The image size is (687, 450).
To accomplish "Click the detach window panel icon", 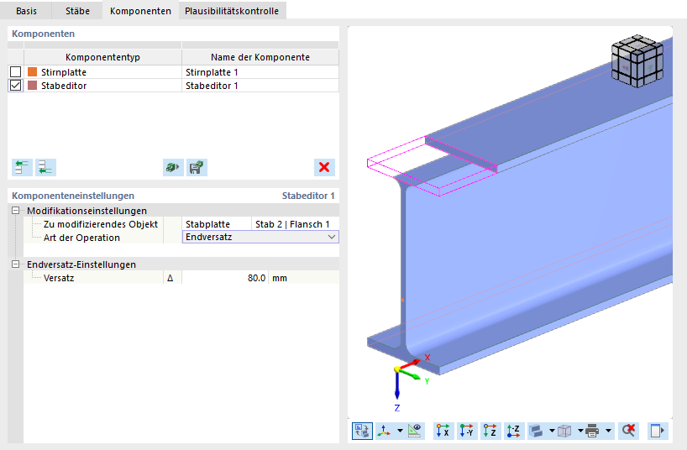I will click(656, 431).
